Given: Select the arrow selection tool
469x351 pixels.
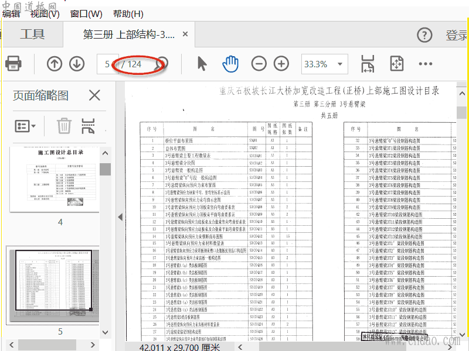Looking at the screenshot, I should point(202,64).
